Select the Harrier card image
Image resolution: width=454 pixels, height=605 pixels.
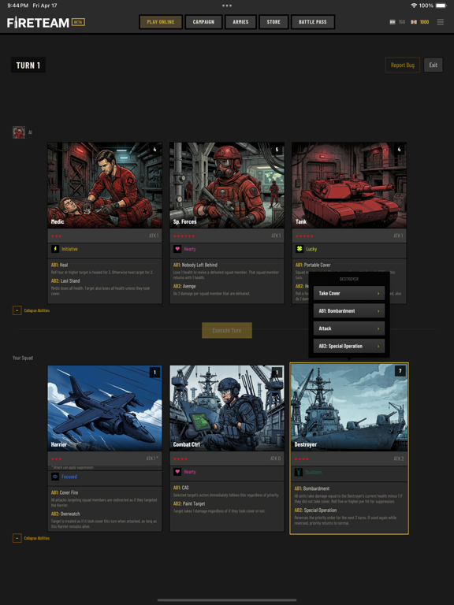(105, 408)
